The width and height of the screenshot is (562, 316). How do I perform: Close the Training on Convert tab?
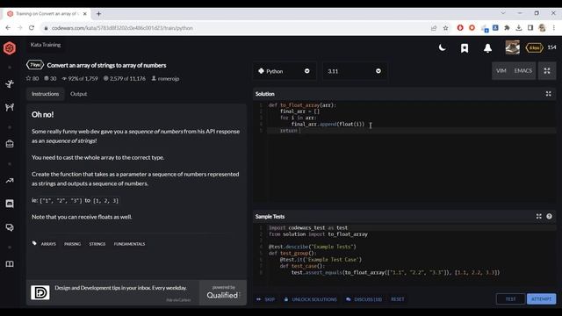pyautogui.click(x=85, y=14)
